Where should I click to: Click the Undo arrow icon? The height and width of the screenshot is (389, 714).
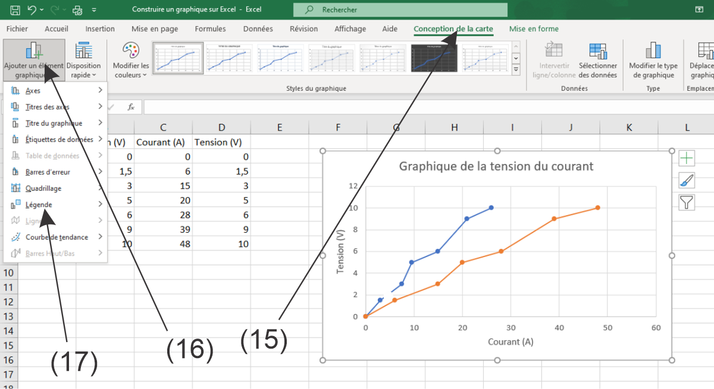click(x=33, y=10)
